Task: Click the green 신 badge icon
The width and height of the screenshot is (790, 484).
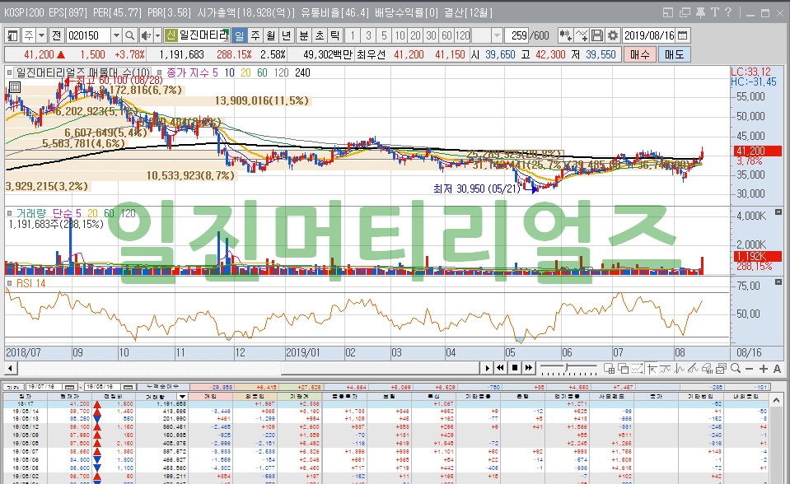Action: coord(171,35)
